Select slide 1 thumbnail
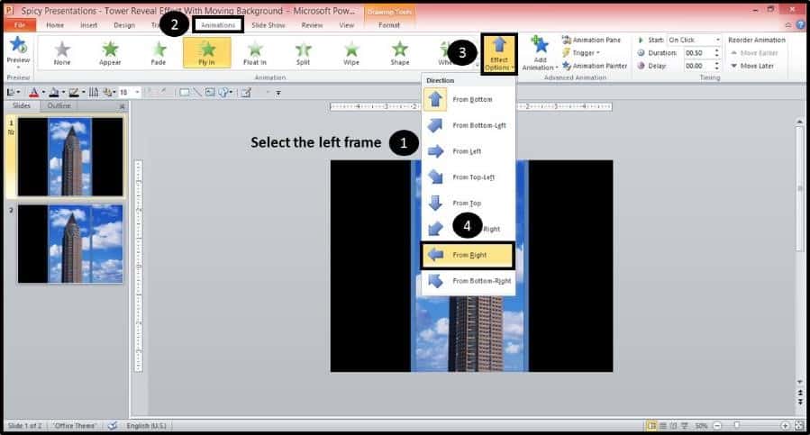 [70, 157]
